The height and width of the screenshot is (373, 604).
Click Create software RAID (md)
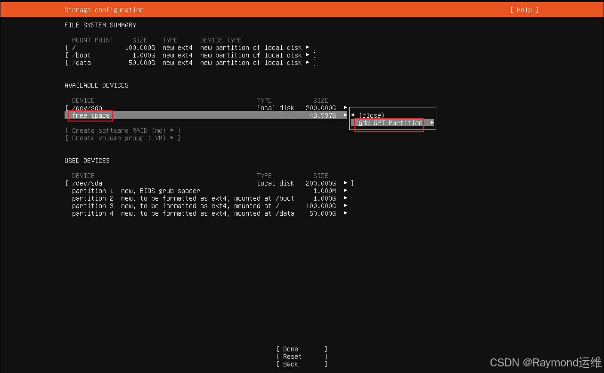pos(123,130)
